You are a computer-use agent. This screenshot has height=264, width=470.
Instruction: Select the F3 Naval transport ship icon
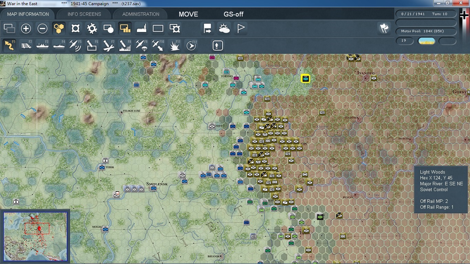42,45
